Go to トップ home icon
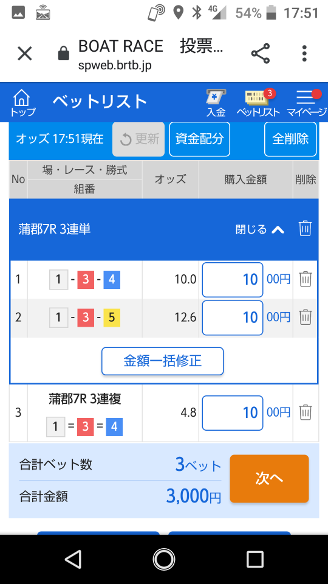 click(x=22, y=102)
